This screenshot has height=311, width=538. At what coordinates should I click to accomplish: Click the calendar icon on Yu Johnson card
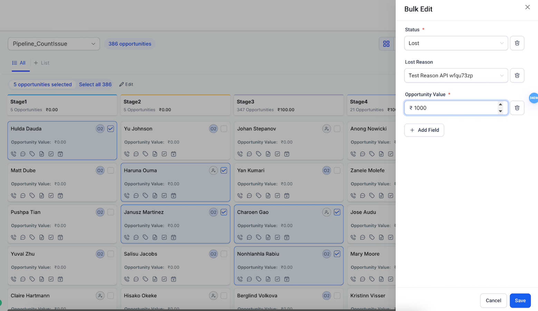pos(174,154)
